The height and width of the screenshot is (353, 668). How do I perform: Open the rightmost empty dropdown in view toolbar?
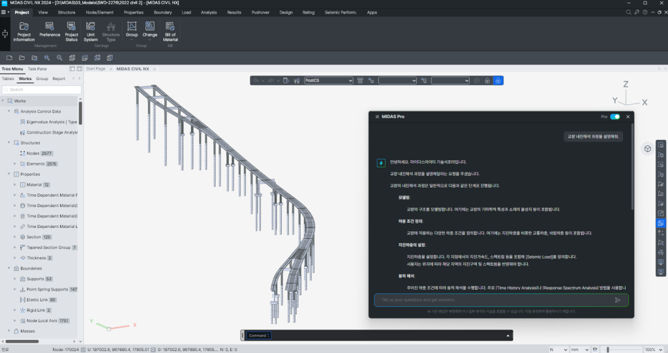[x=450, y=80]
